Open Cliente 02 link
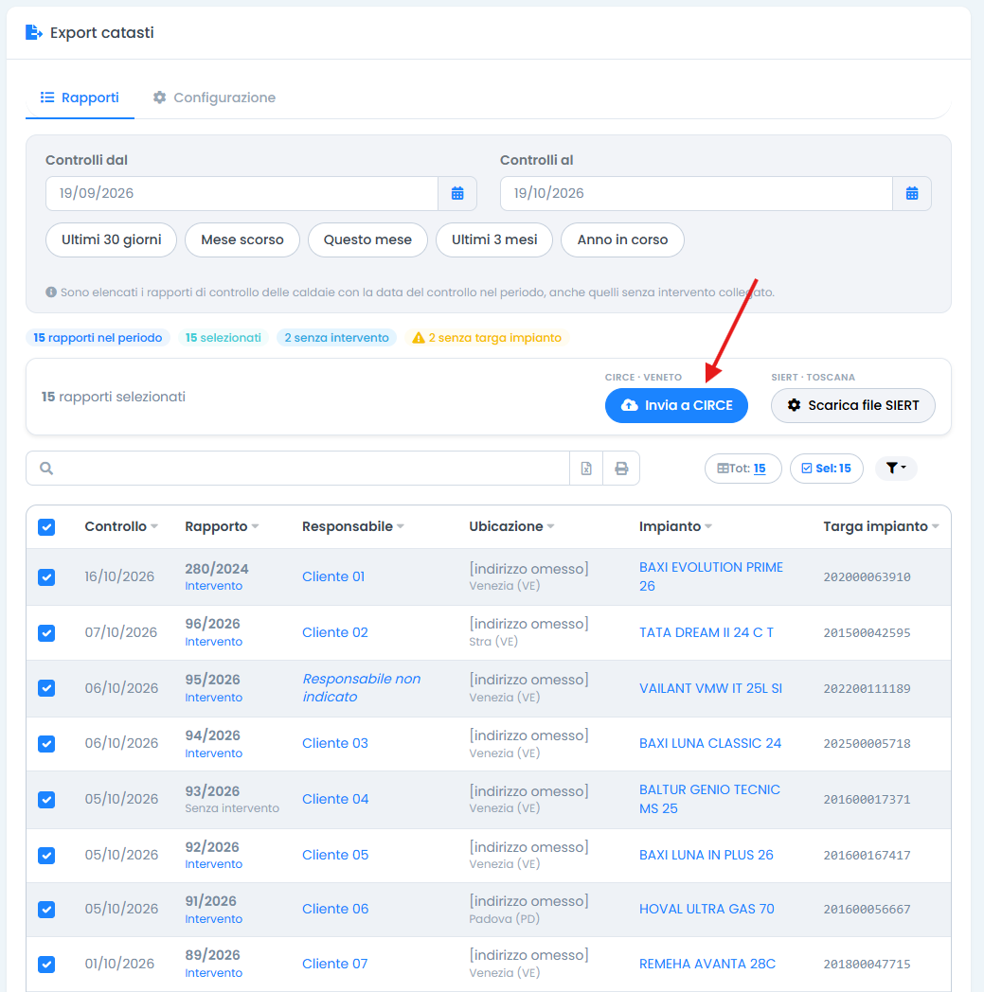Viewport: 984px width, 992px height. 334,632
